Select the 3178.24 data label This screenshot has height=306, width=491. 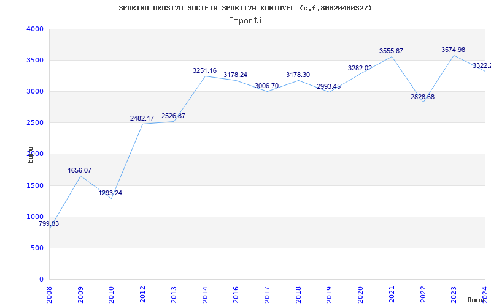235,75
